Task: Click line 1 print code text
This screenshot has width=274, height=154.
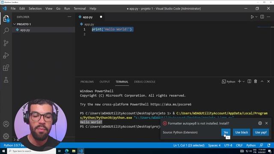Action: tap(112, 30)
